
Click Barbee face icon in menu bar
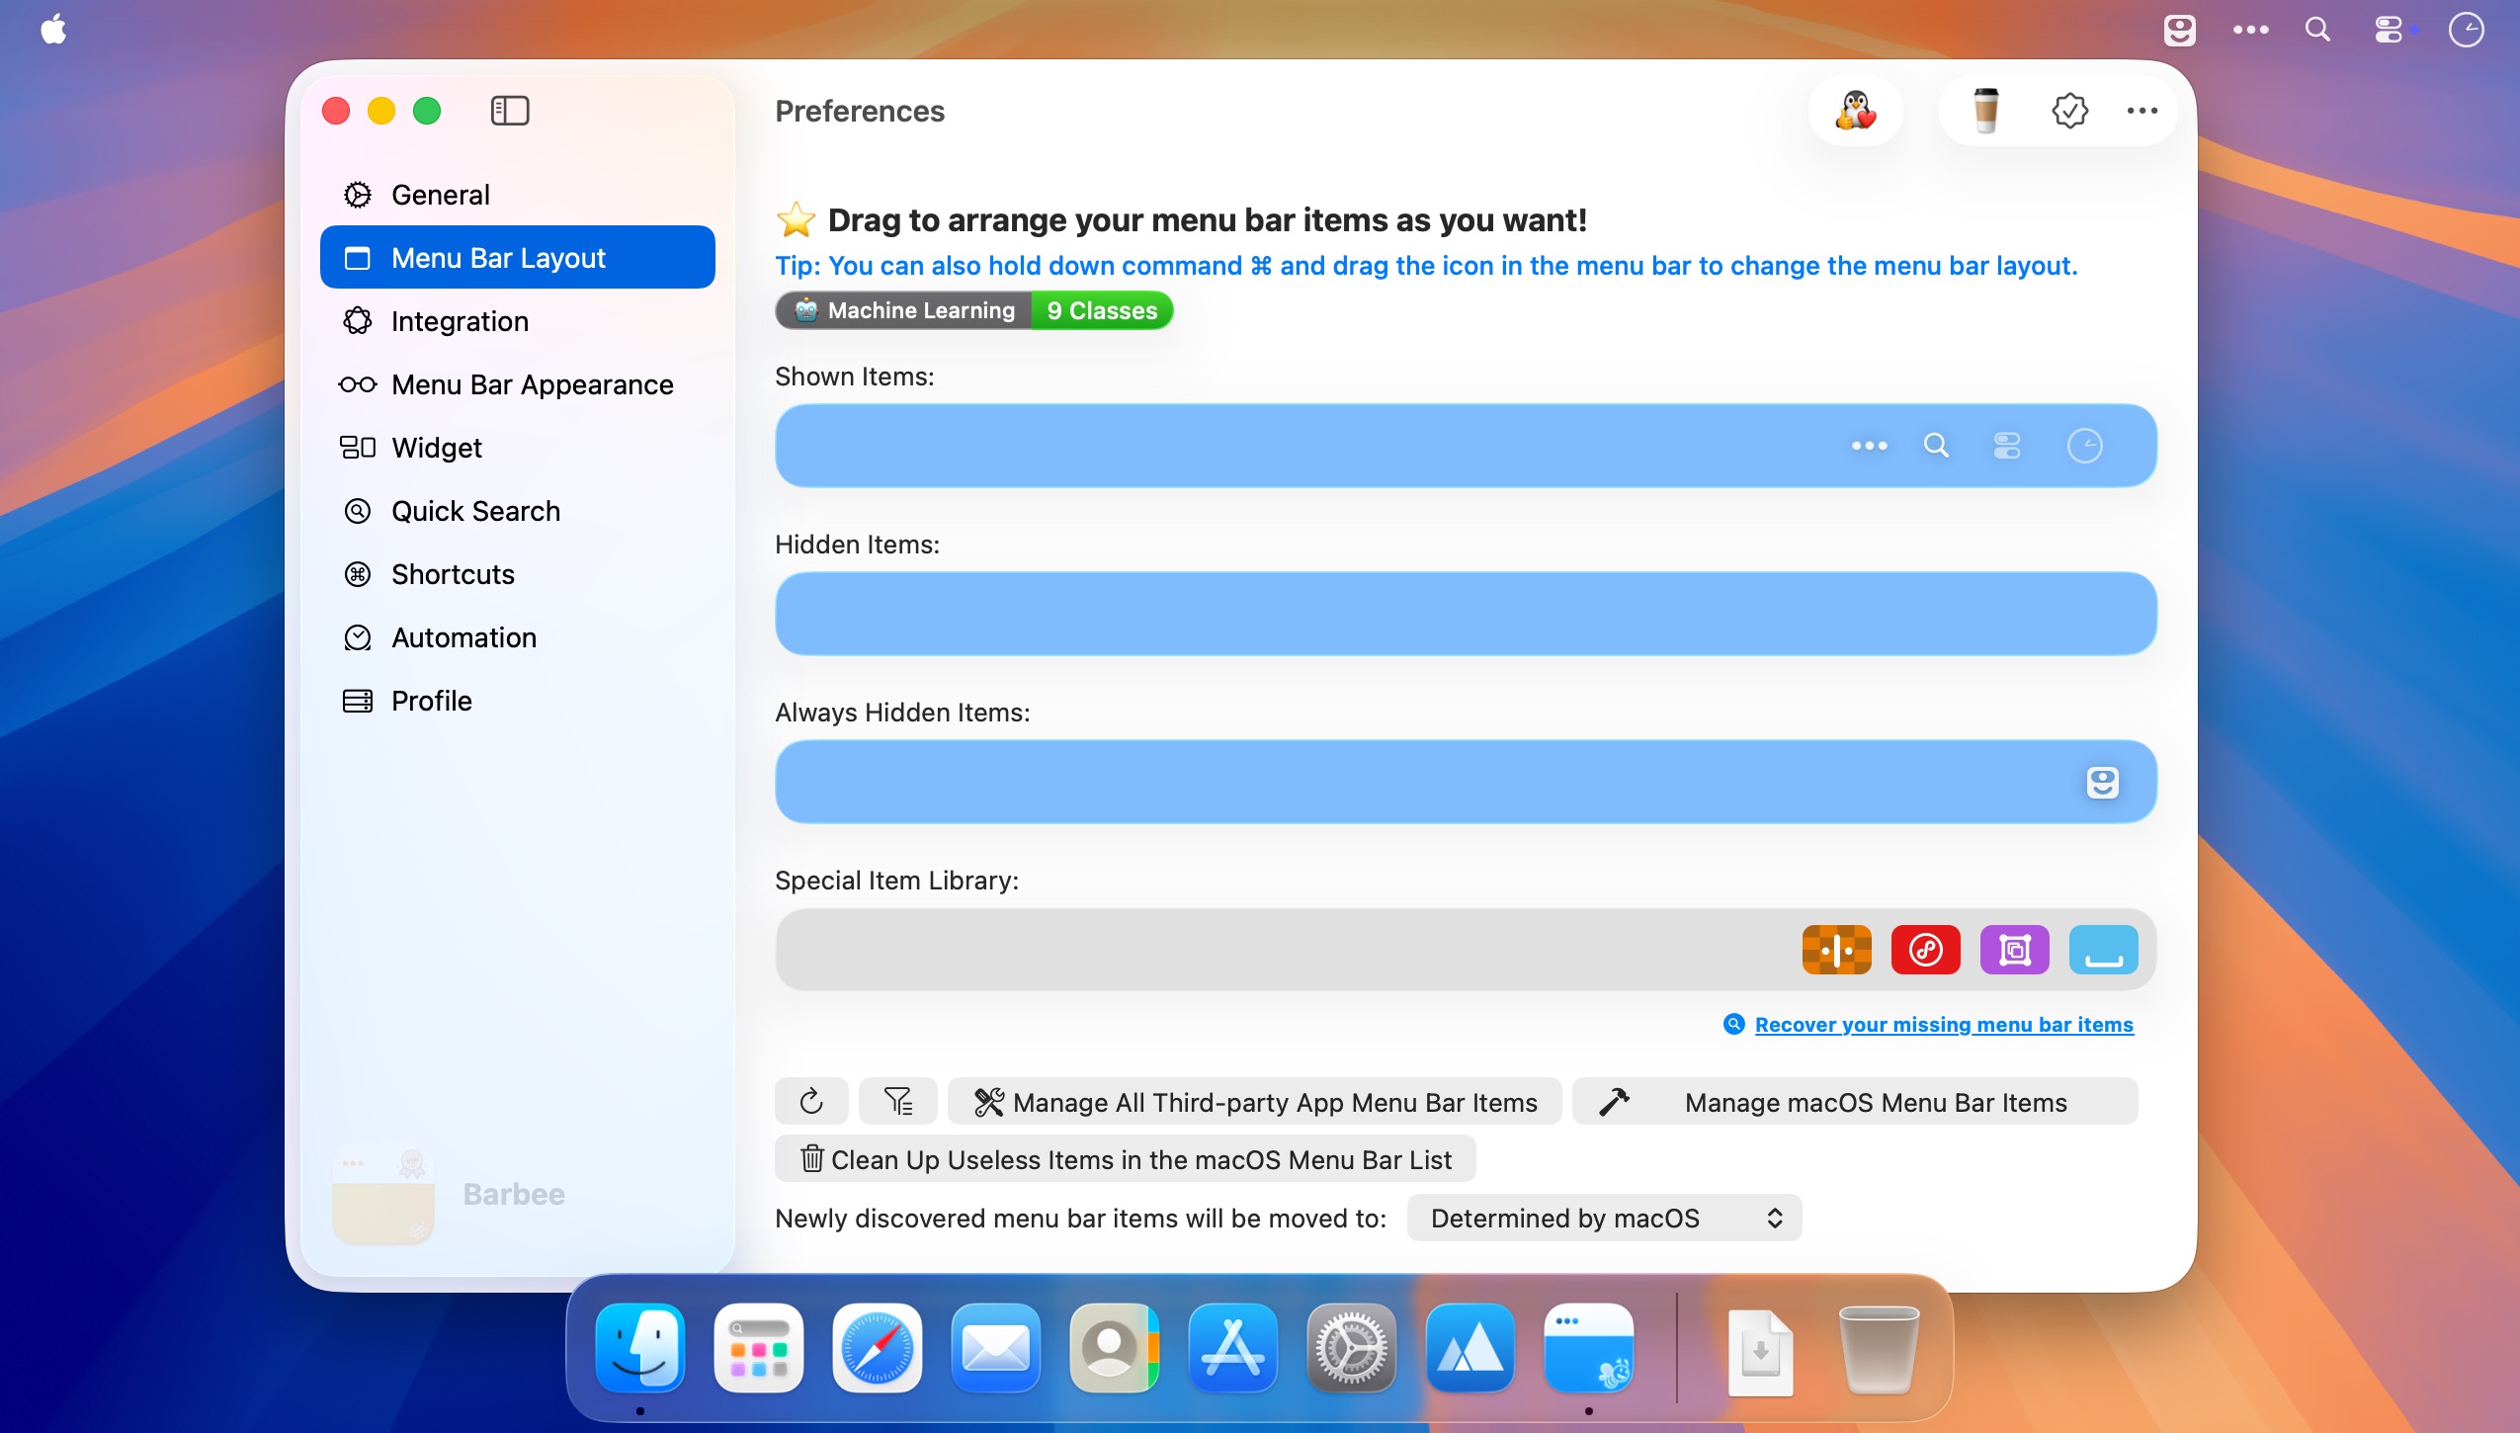click(x=2179, y=30)
